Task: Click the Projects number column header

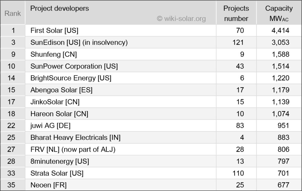Action: pyautogui.click(x=236, y=14)
